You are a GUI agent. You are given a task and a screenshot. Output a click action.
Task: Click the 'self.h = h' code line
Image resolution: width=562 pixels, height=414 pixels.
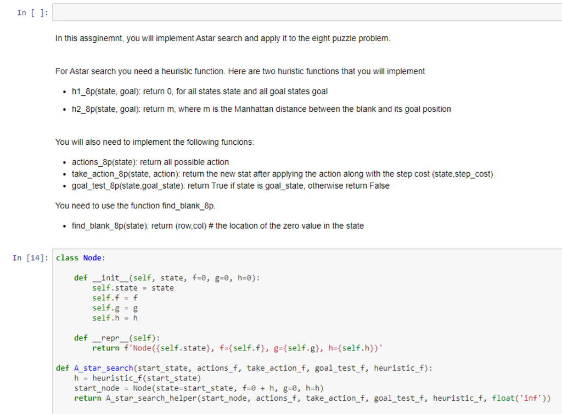115,318
